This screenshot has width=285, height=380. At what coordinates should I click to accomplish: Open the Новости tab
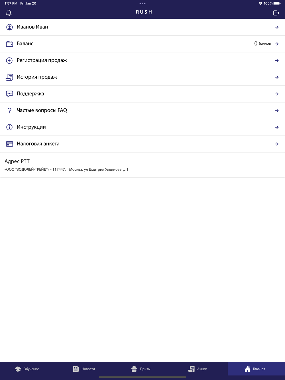tap(84, 369)
